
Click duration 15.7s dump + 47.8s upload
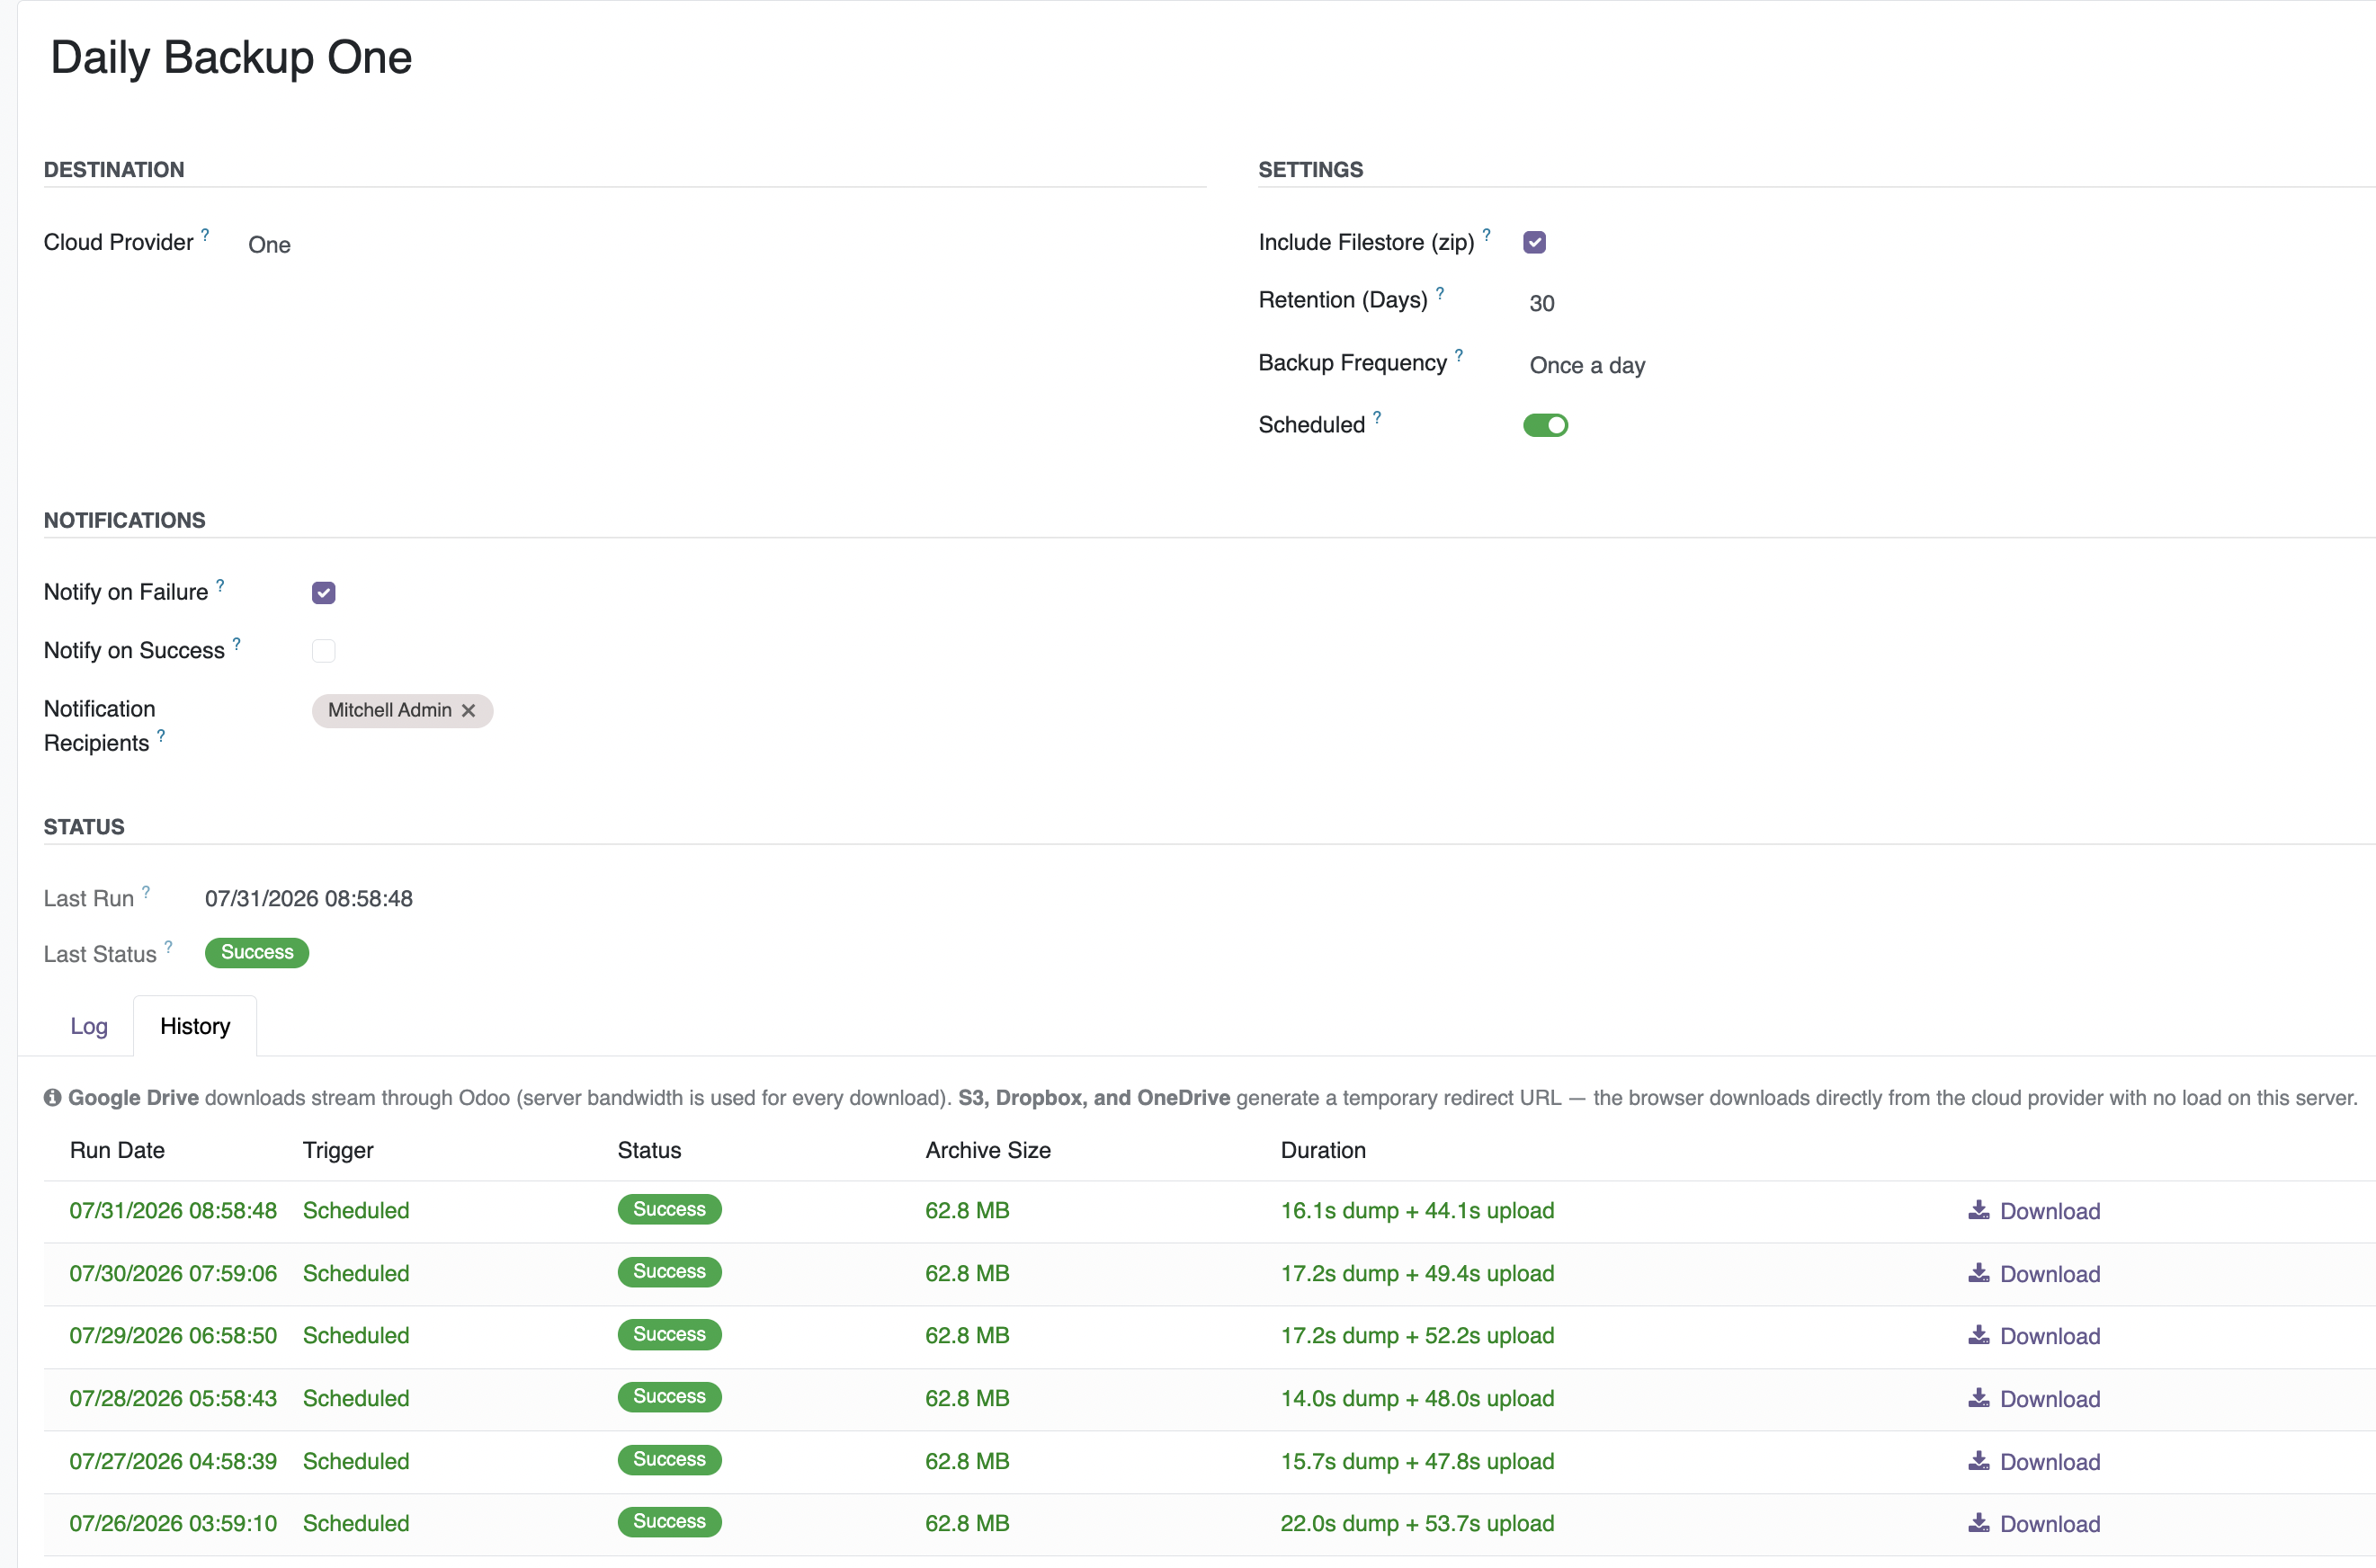pyautogui.click(x=1417, y=1461)
